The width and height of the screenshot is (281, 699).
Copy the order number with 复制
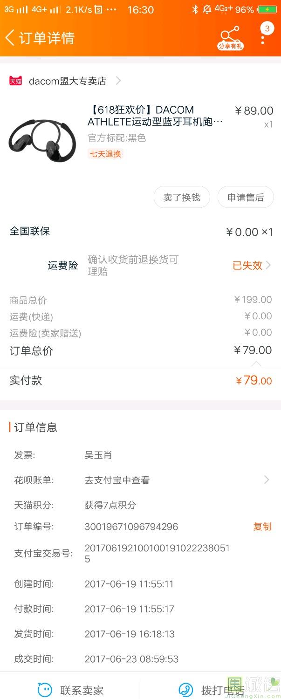262,527
